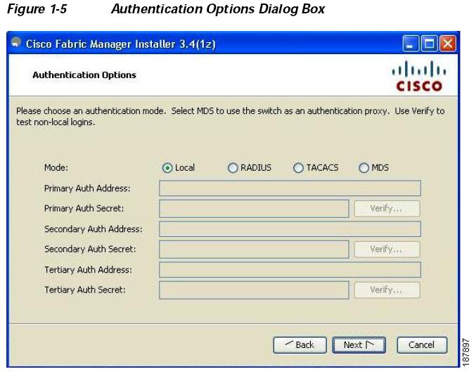The width and height of the screenshot is (474, 374).
Task: Proceed with the Next button
Action: click(359, 345)
